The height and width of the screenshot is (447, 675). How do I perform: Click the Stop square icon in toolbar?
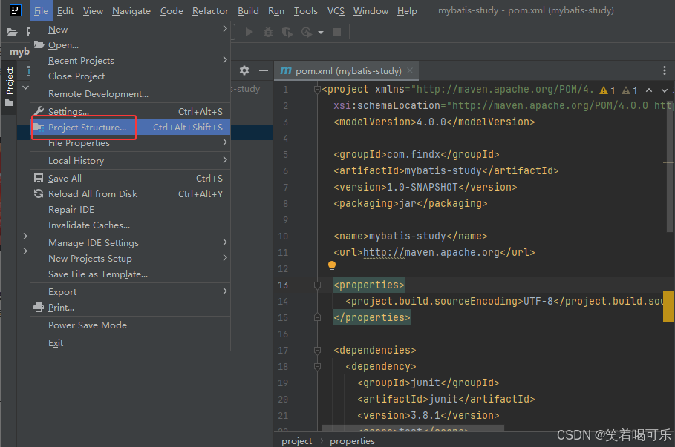tap(337, 32)
